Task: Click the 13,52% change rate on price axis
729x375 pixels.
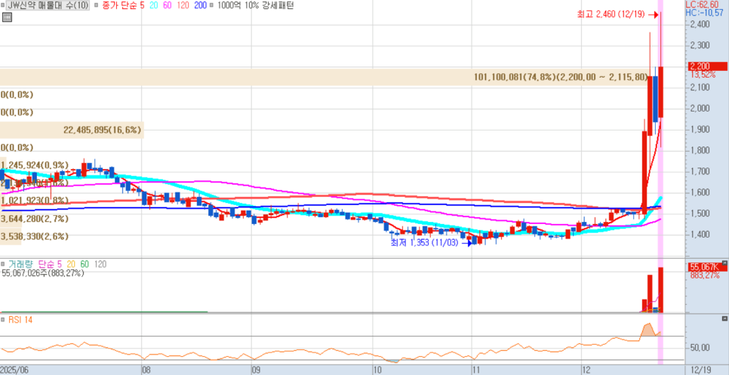Action: coord(703,75)
